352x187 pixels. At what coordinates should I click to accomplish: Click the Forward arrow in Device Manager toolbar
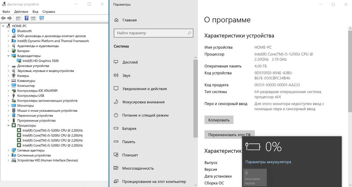coord(10,18)
